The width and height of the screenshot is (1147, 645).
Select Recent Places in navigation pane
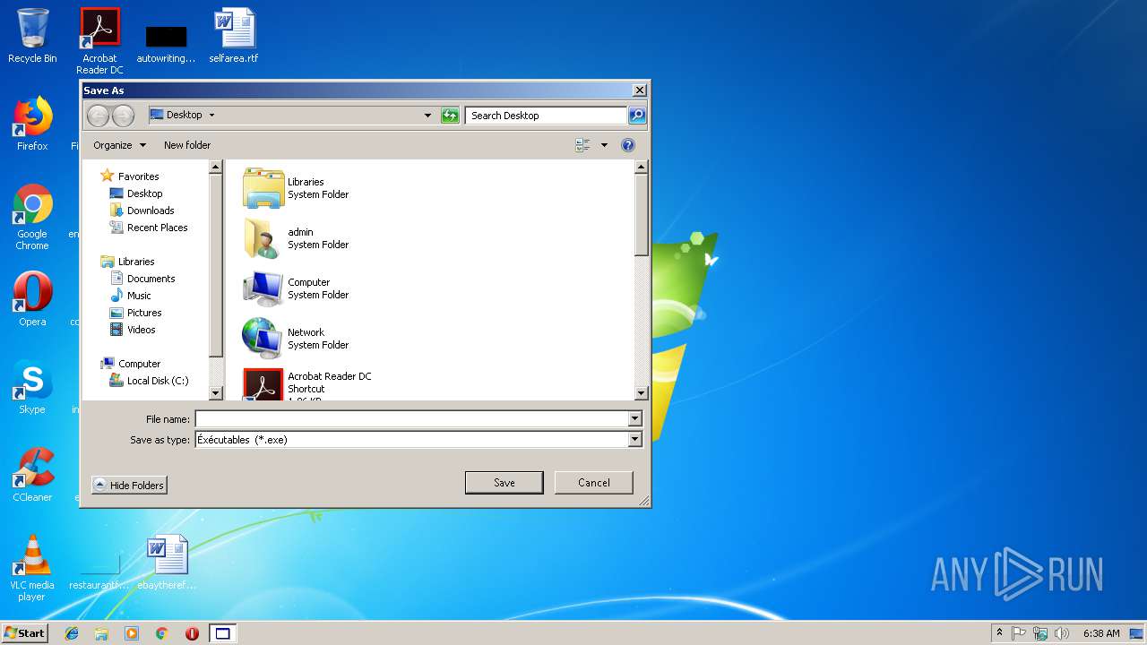point(149,228)
